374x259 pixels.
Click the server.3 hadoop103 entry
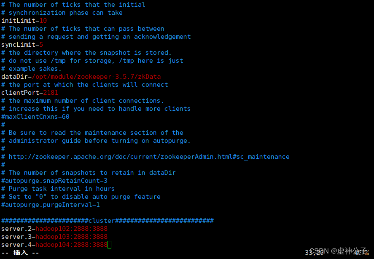click(x=54, y=237)
